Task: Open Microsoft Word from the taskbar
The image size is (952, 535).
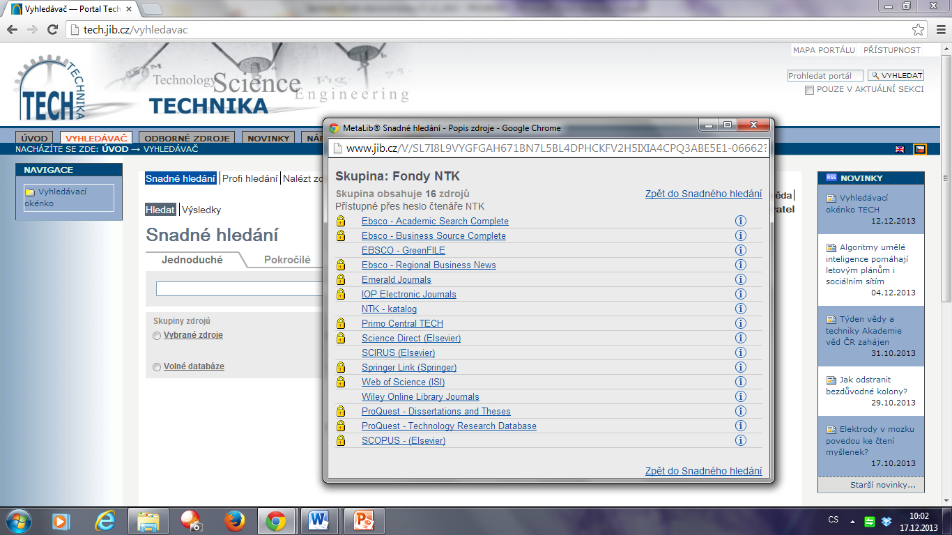Action: pos(319,520)
